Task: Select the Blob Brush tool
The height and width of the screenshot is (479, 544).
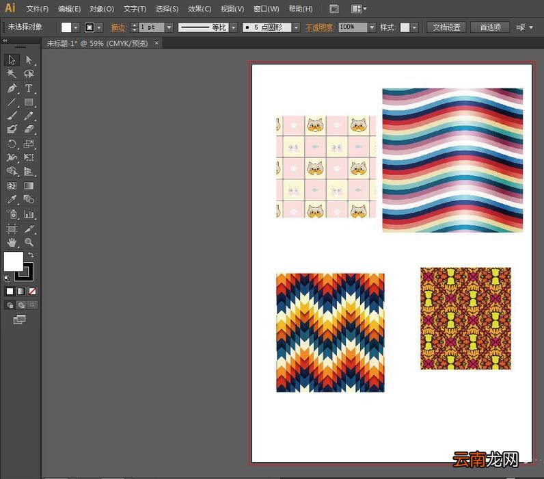Action: 12,129
